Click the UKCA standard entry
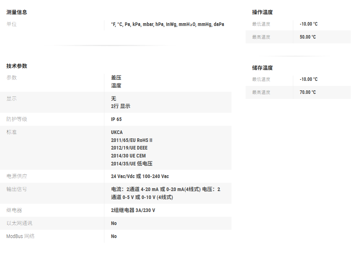The width and height of the screenshot is (359, 255). [x=117, y=132]
